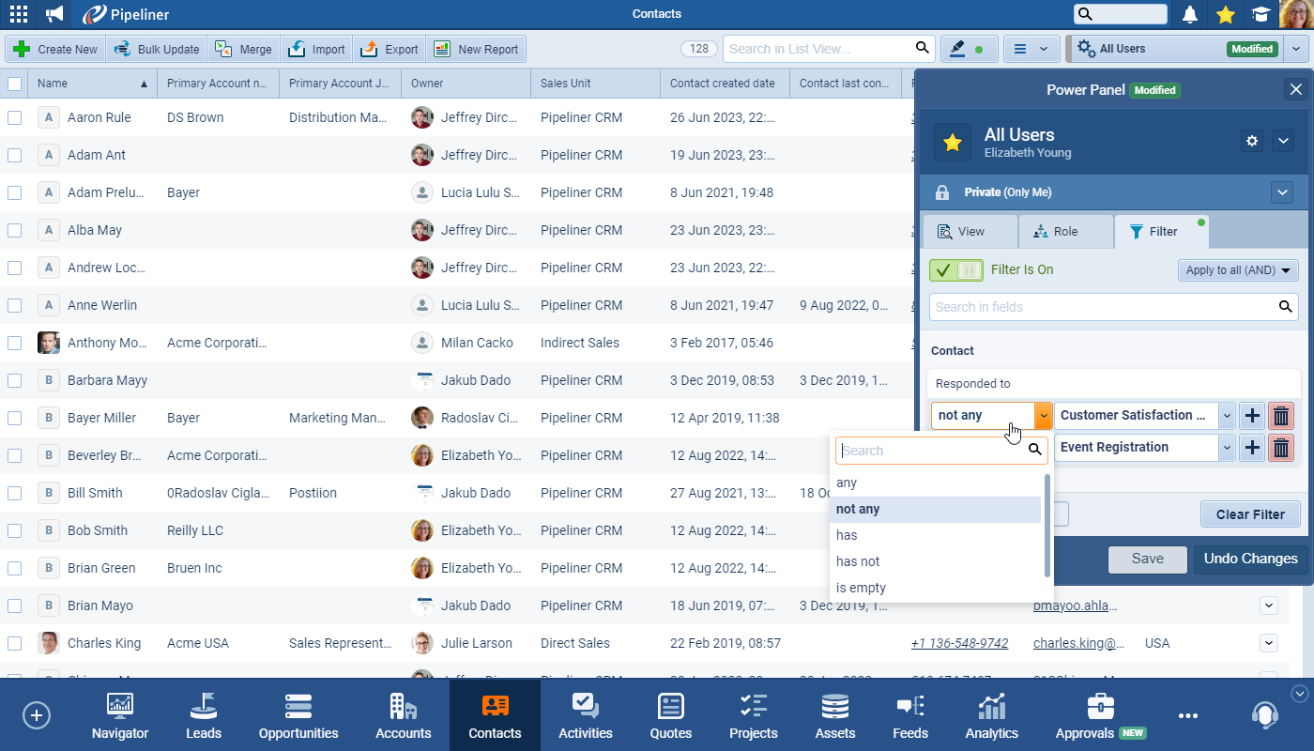1314x751 pixels.
Task: Select the 'has not' option in list
Action: click(x=858, y=561)
